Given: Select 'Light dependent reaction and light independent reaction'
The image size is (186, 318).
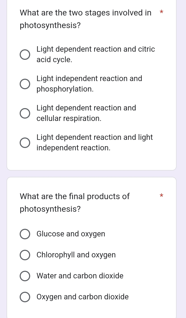Looking at the screenshot, I should point(25,142).
